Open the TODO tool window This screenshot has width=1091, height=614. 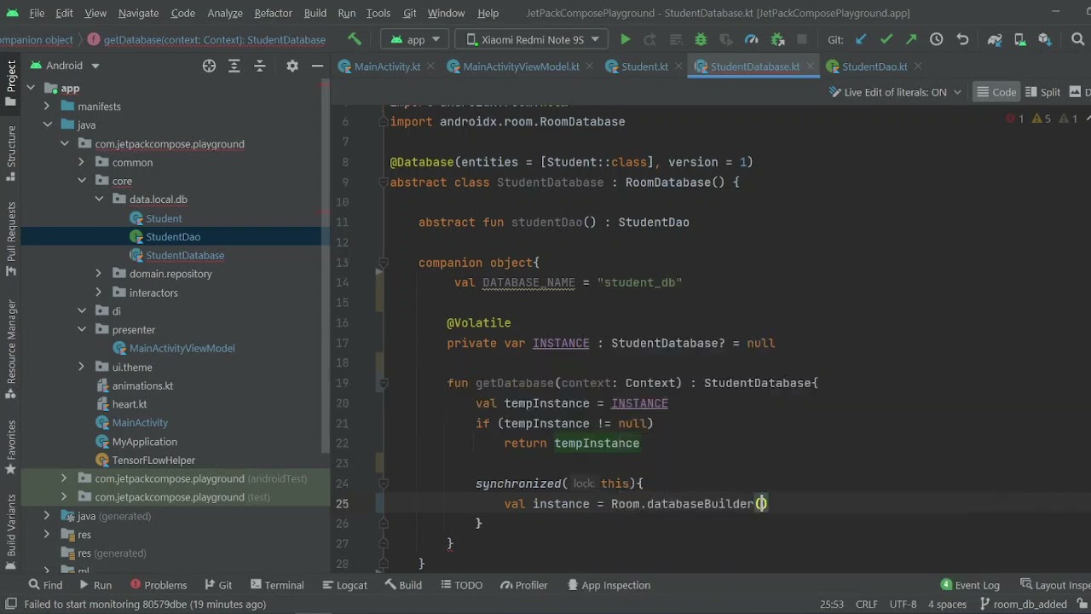point(461,585)
